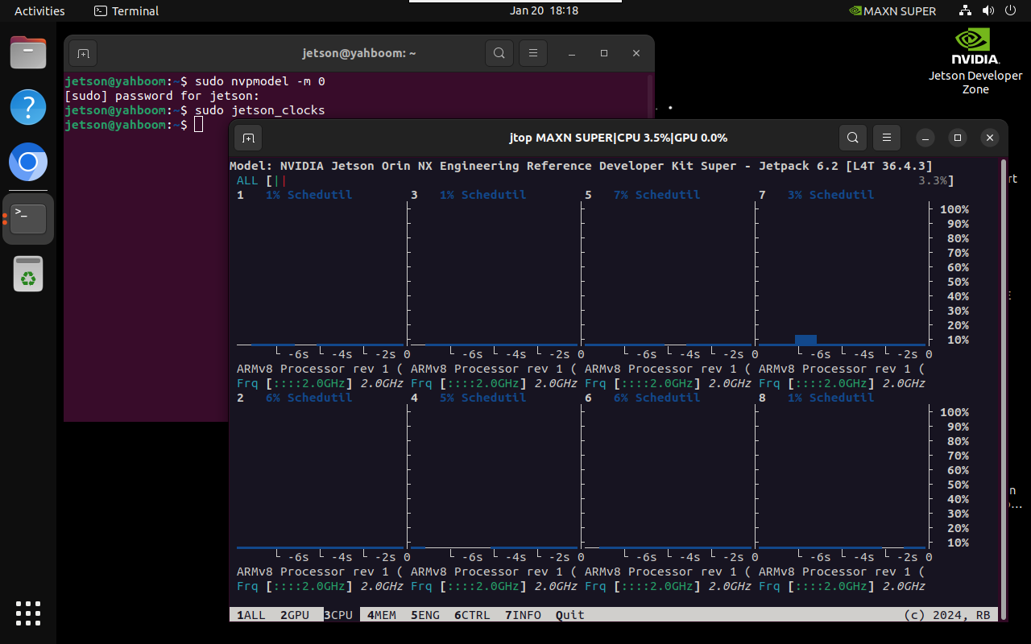Open the power icon in top bar
1031x644 pixels.
tap(1010, 10)
